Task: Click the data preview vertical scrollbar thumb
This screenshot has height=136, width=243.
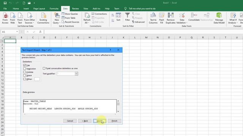Action: click(118, 104)
